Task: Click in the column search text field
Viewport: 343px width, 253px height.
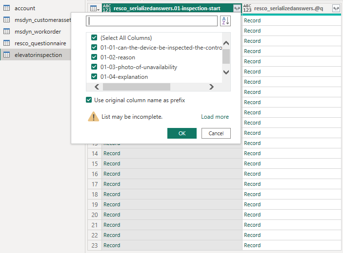Action: pos(151,21)
